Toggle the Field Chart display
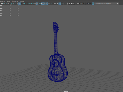The image size is (123, 92). pyautogui.click(x=29, y=4)
